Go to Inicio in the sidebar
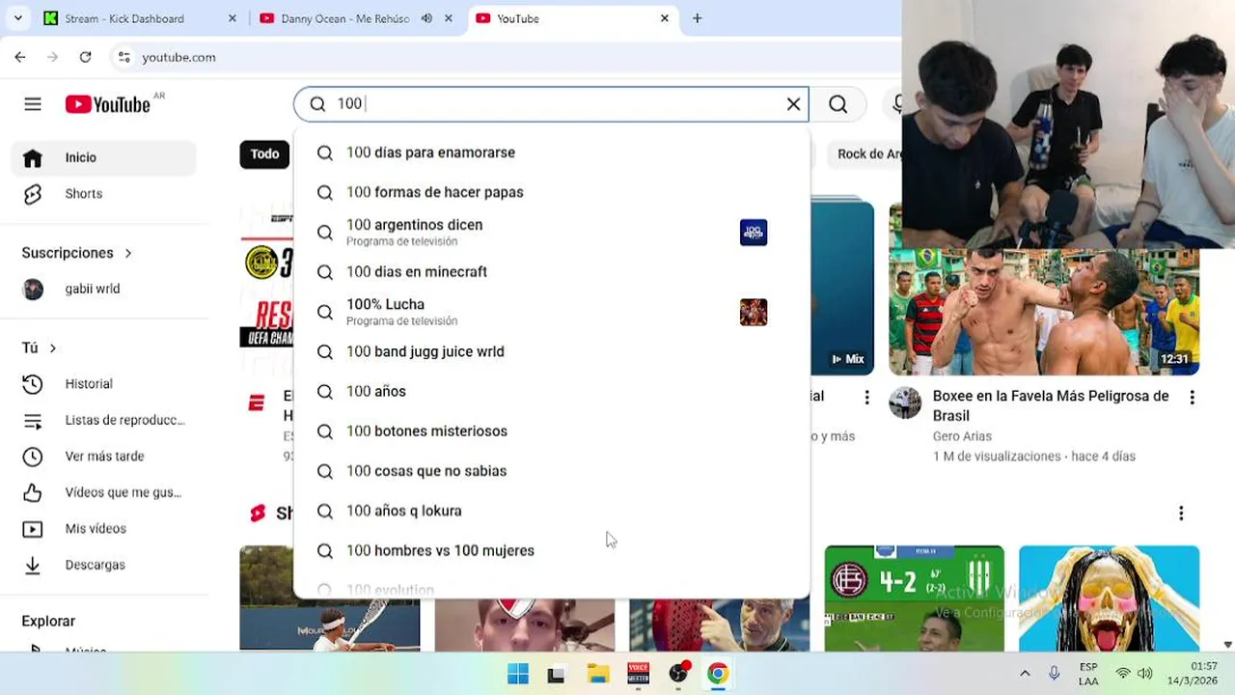This screenshot has height=695, width=1235. click(x=104, y=157)
